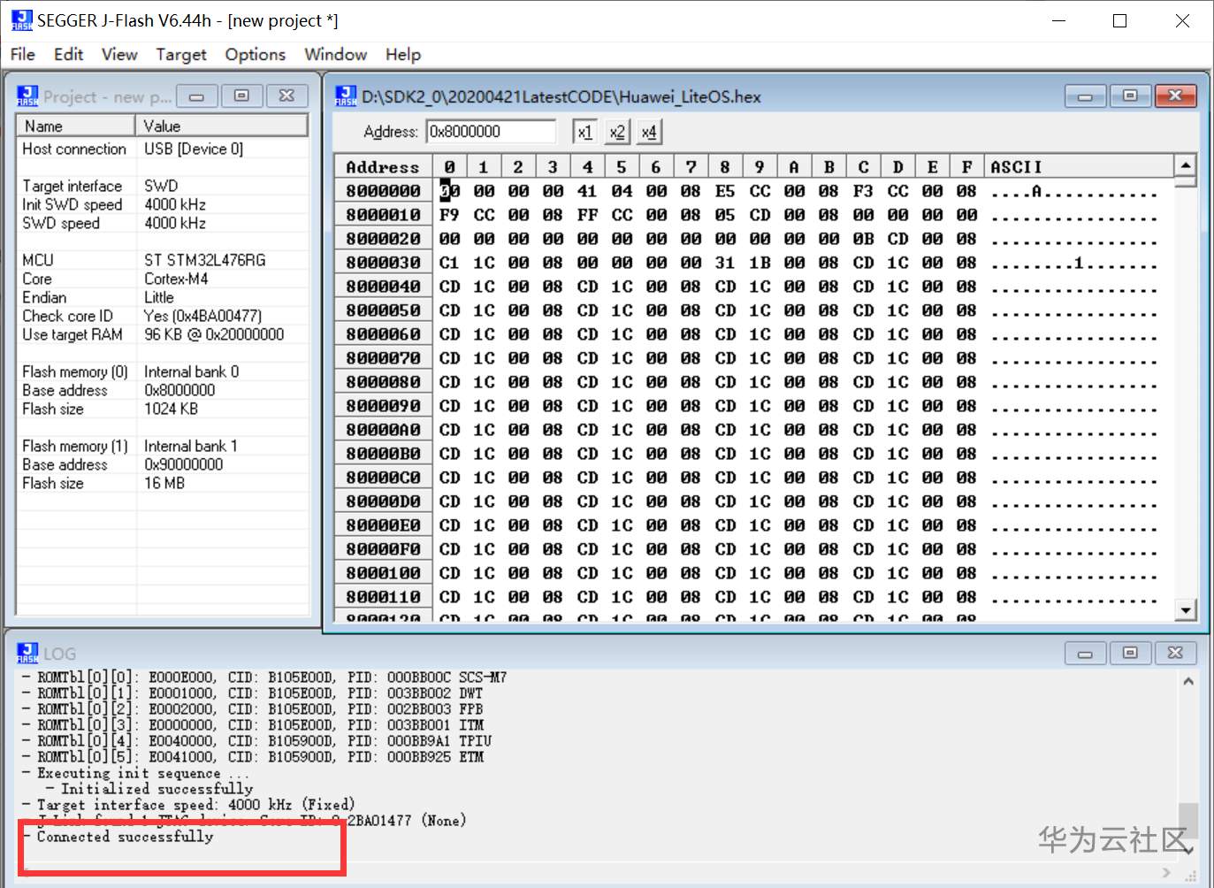The height and width of the screenshot is (888, 1214).
Task: Click the Cortex-M4 core value
Action: (x=177, y=279)
